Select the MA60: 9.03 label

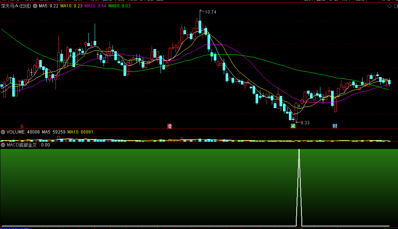pyautogui.click(x=119, y=6)
